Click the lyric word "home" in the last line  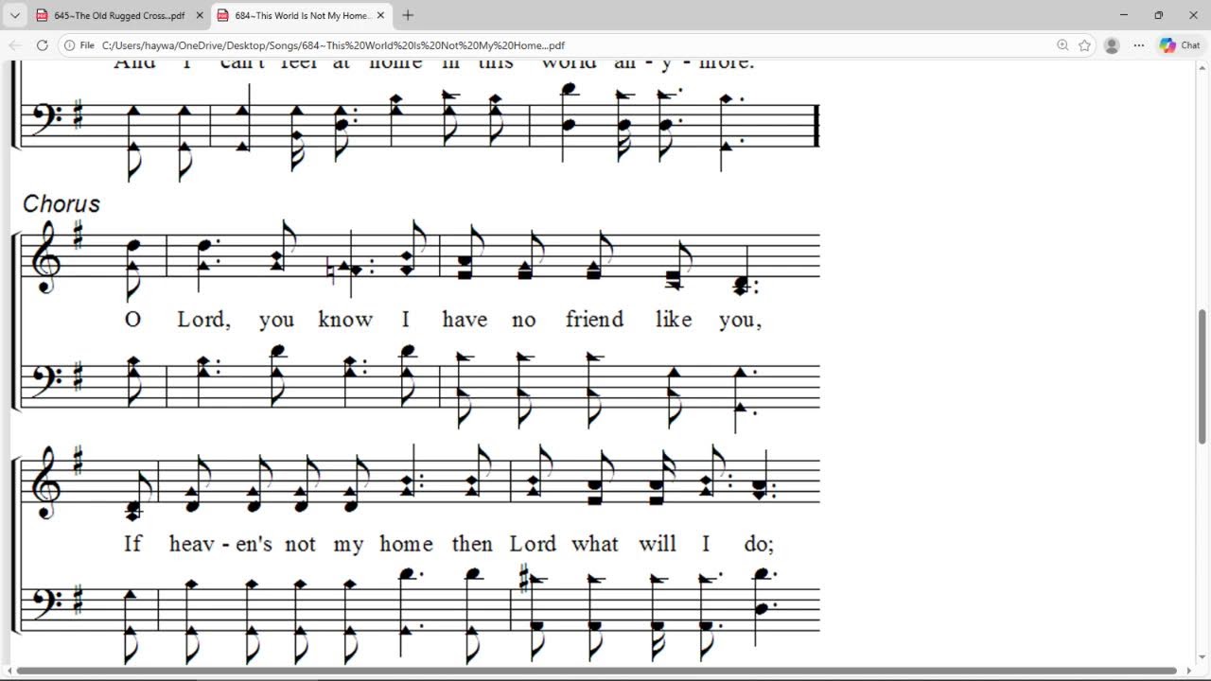(406, 544)
